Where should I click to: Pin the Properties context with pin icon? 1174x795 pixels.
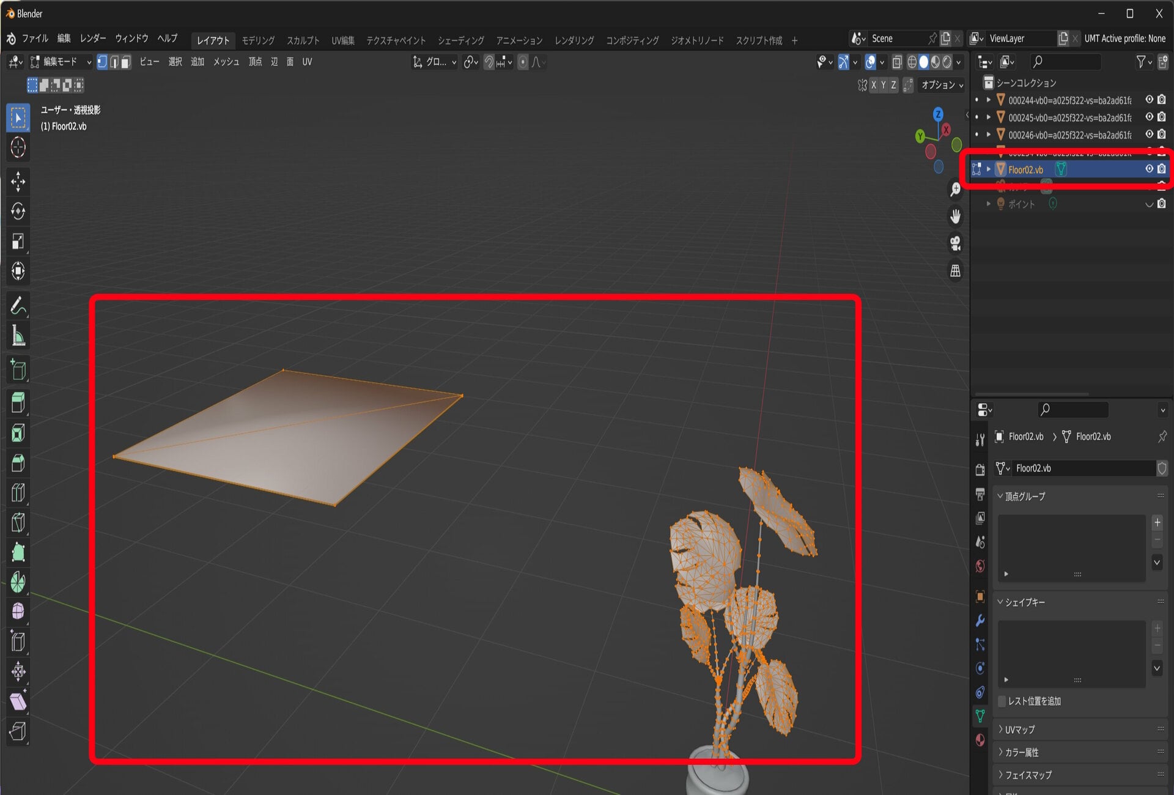pos(1162,437)
